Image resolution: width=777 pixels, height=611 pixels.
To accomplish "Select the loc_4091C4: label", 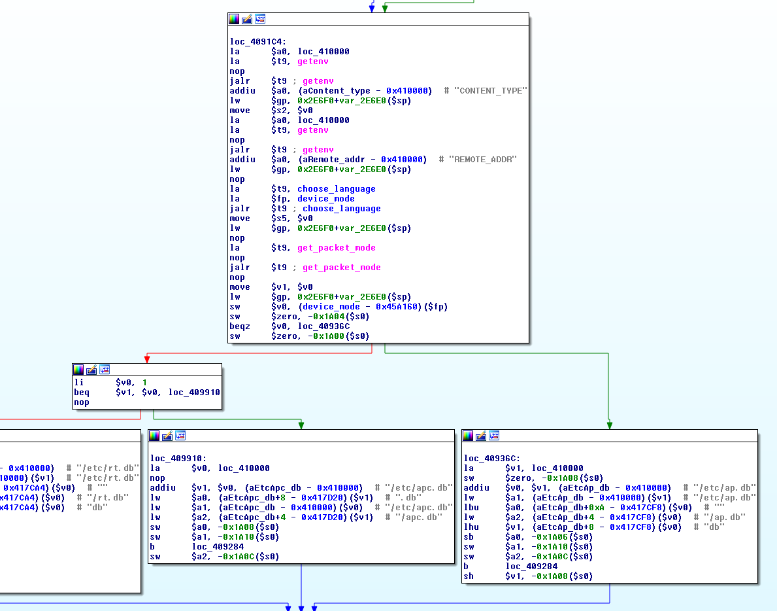I will (257, 42).
